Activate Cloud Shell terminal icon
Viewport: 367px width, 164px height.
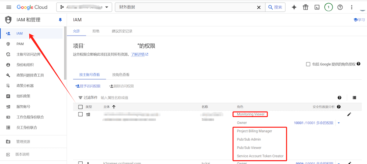click(317, 7)
